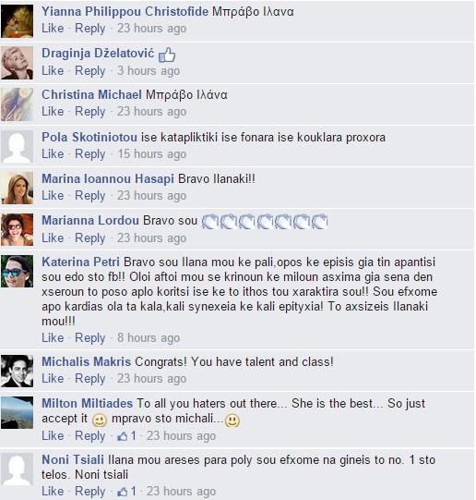Click the like-count thumbs-up on Milton Miltiades' comment
Viewport: 476px width, 500px height.
pyautogui.click(x=123, y=436)
